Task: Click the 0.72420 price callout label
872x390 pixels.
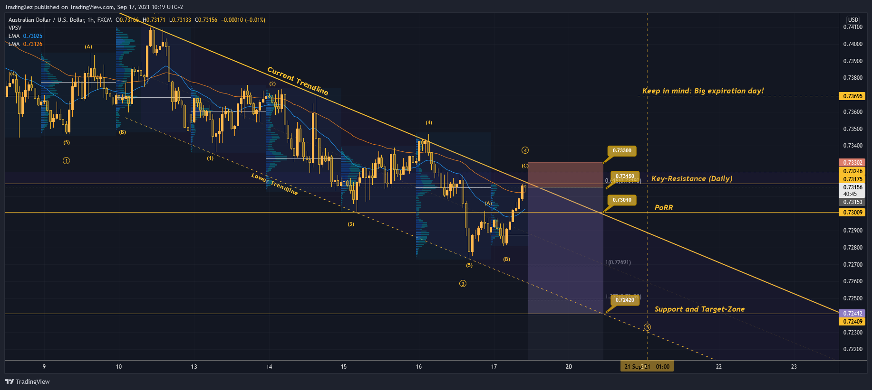Action: pyautogui.click(x=625, y=300)
